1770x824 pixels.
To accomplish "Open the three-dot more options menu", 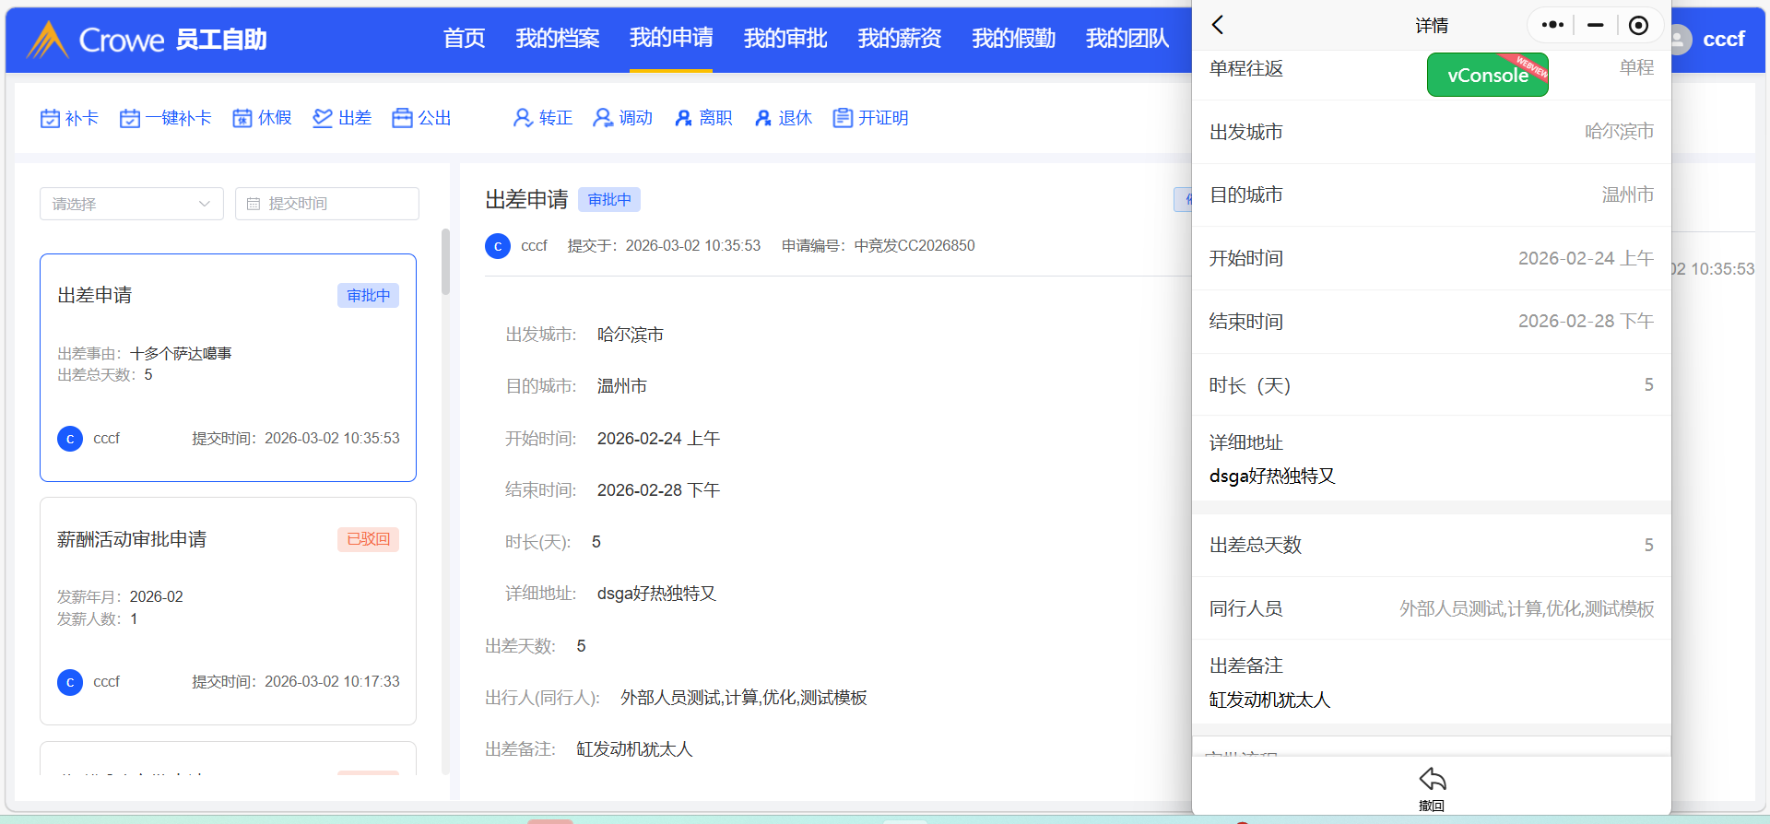I will pos(1552,26).
